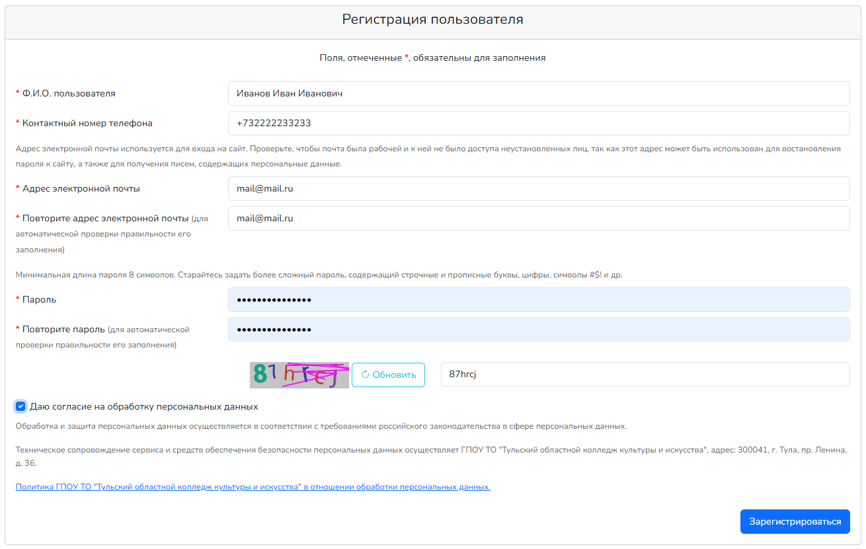
Task: Click the 'Регистрация пользователя' form header
Action: [x=432, y=20]
